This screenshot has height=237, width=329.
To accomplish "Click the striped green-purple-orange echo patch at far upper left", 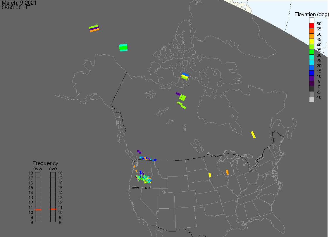I will tap(94, 28).
